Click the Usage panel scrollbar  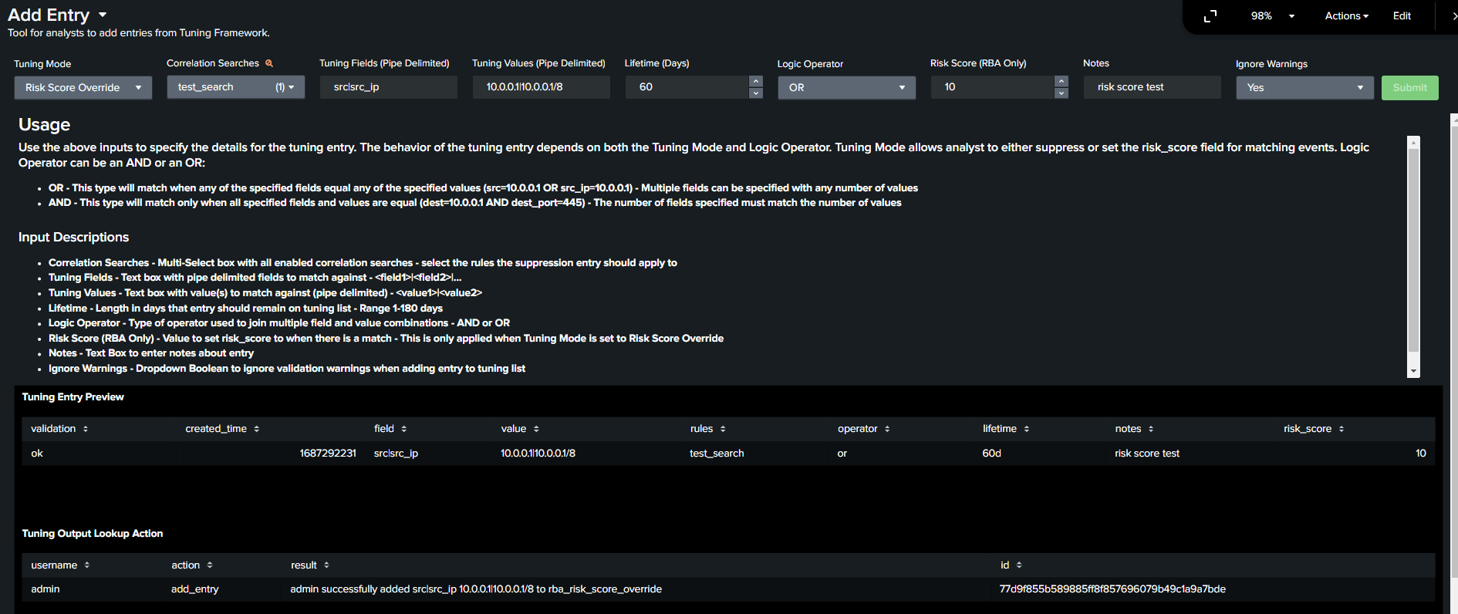click(x=1414, y=251)
